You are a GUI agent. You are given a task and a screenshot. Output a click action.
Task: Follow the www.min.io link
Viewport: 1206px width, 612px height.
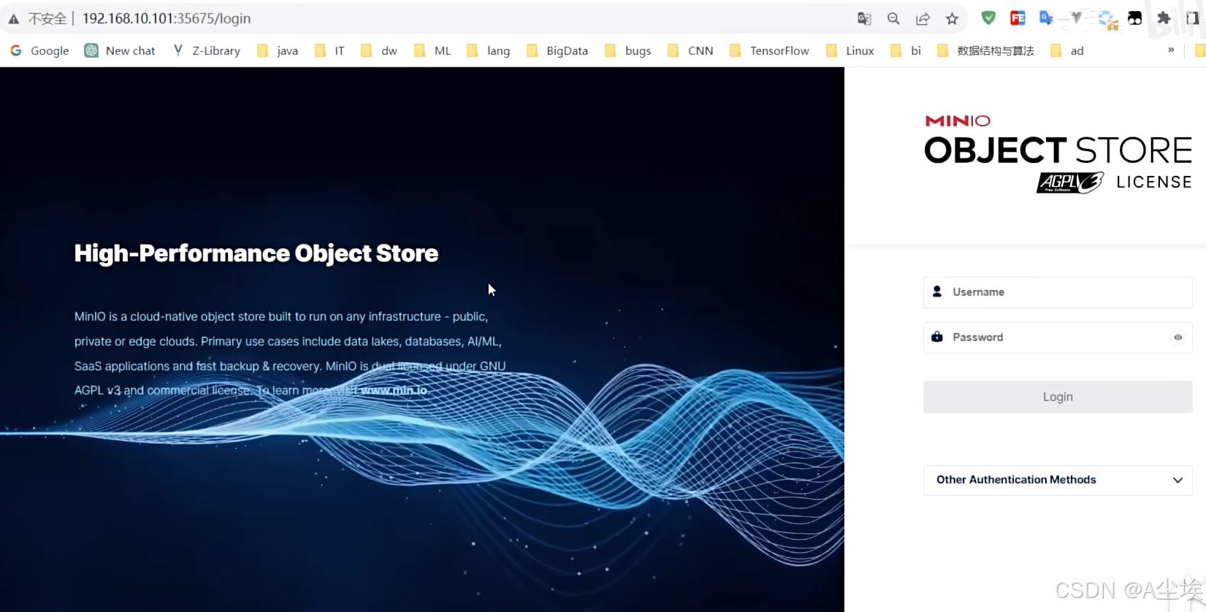(394, 390)
